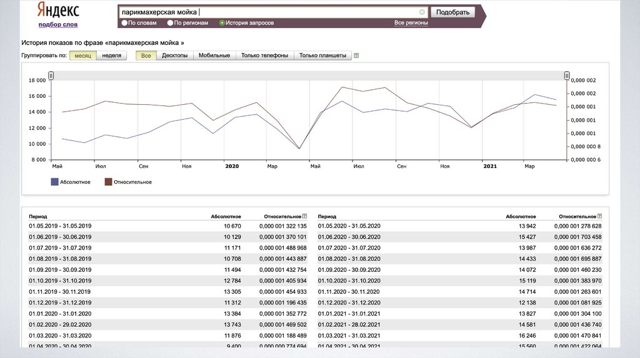Switch to the Десктопы tab

pyautogui.click(x=174, y=56)
